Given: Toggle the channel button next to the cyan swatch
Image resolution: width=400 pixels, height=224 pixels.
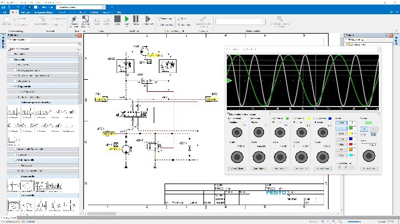Looking at the screenshot, I should [x=341, y=155].
